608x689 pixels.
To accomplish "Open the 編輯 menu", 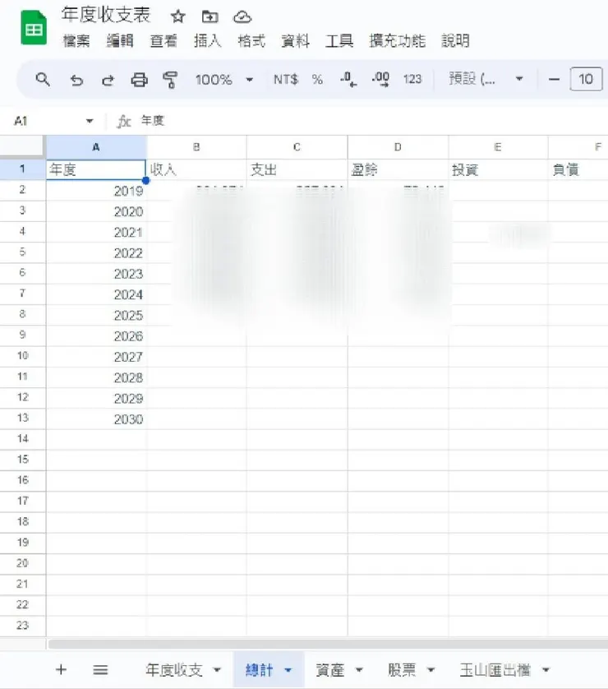I will pyautogui.click(x=120, y=41).
